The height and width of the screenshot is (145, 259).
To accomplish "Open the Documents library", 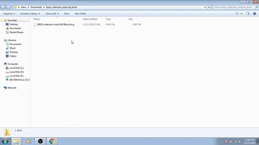I will pos(15,44).
